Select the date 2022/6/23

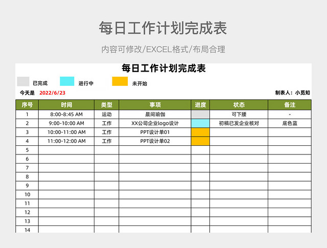tap(52, 93)
